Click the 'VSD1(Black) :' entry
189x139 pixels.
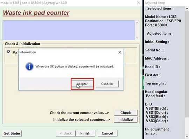coord(157,109)
